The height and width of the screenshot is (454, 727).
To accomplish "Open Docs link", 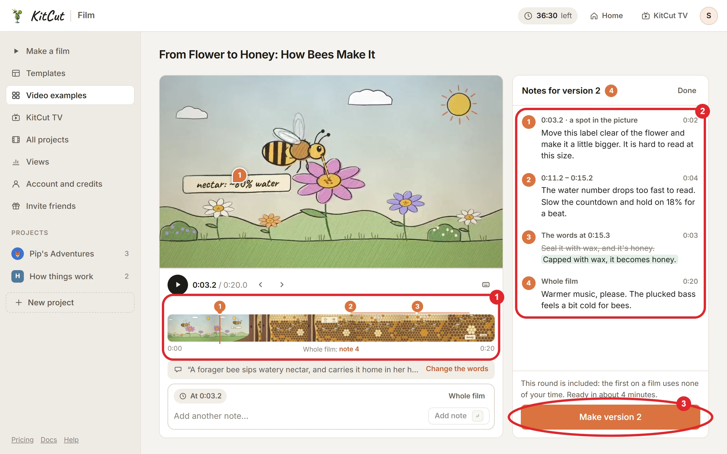I will pyautogui.click(x=49, y=440).
